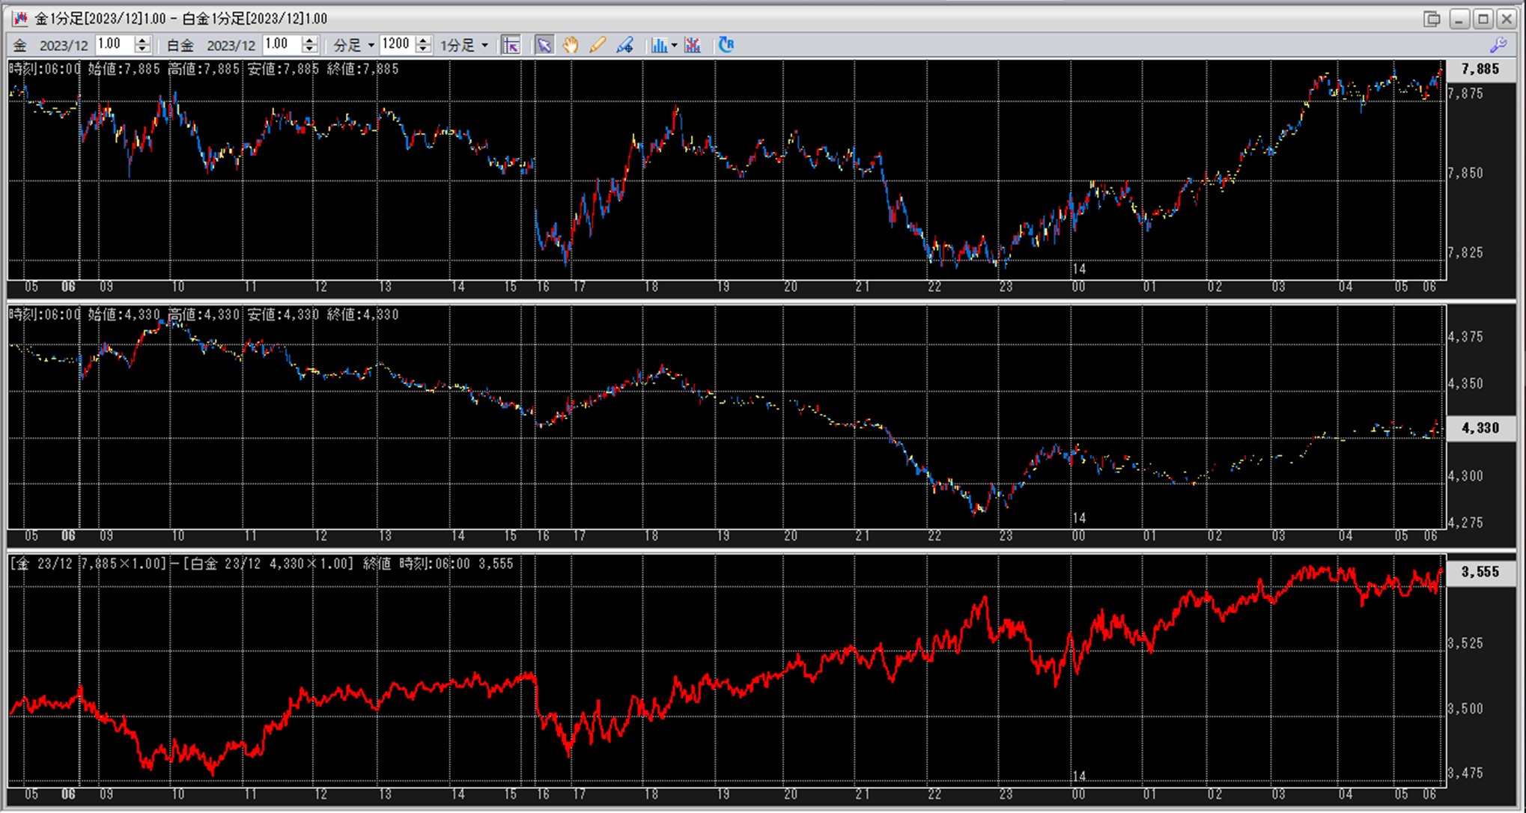Open the 1分足 timeframe dropdown
Viewport: 1526px width, 813px height.
click(x=463, y=46)
